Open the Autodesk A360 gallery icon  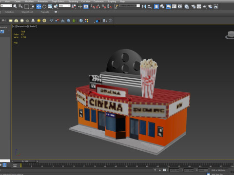pyautogui.click(x=216, y=6)
